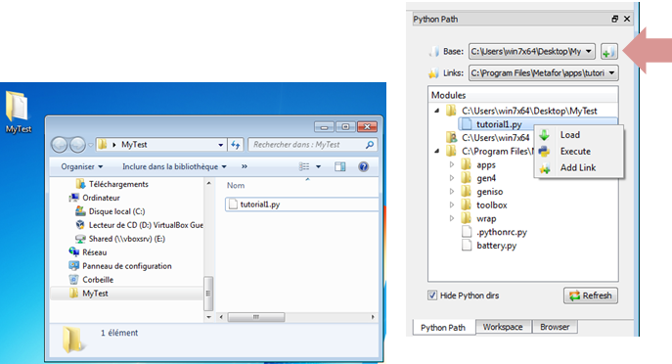Screen dimensions: 672x364
Task: Undock the Python Path panel float icon
Action: [615, 19]
